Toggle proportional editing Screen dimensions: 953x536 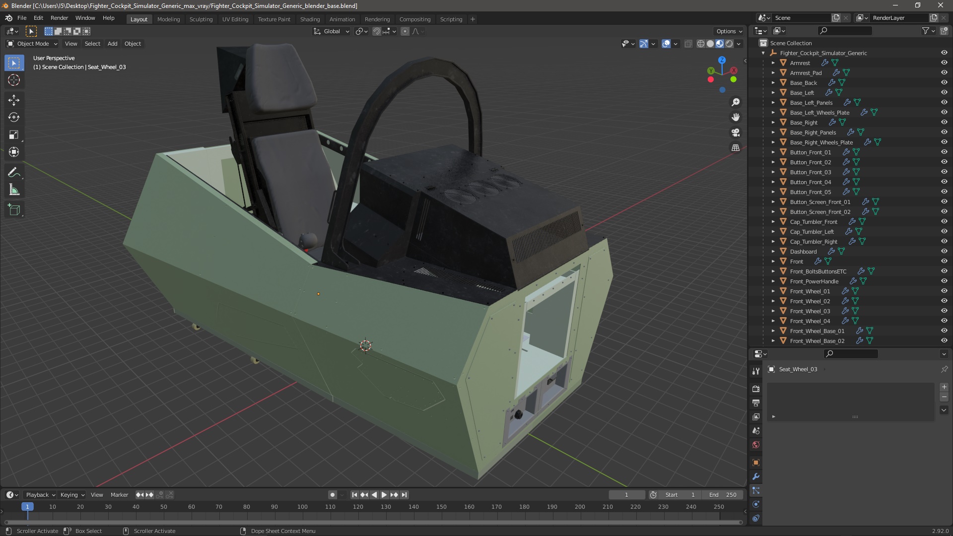coord(405,31)
